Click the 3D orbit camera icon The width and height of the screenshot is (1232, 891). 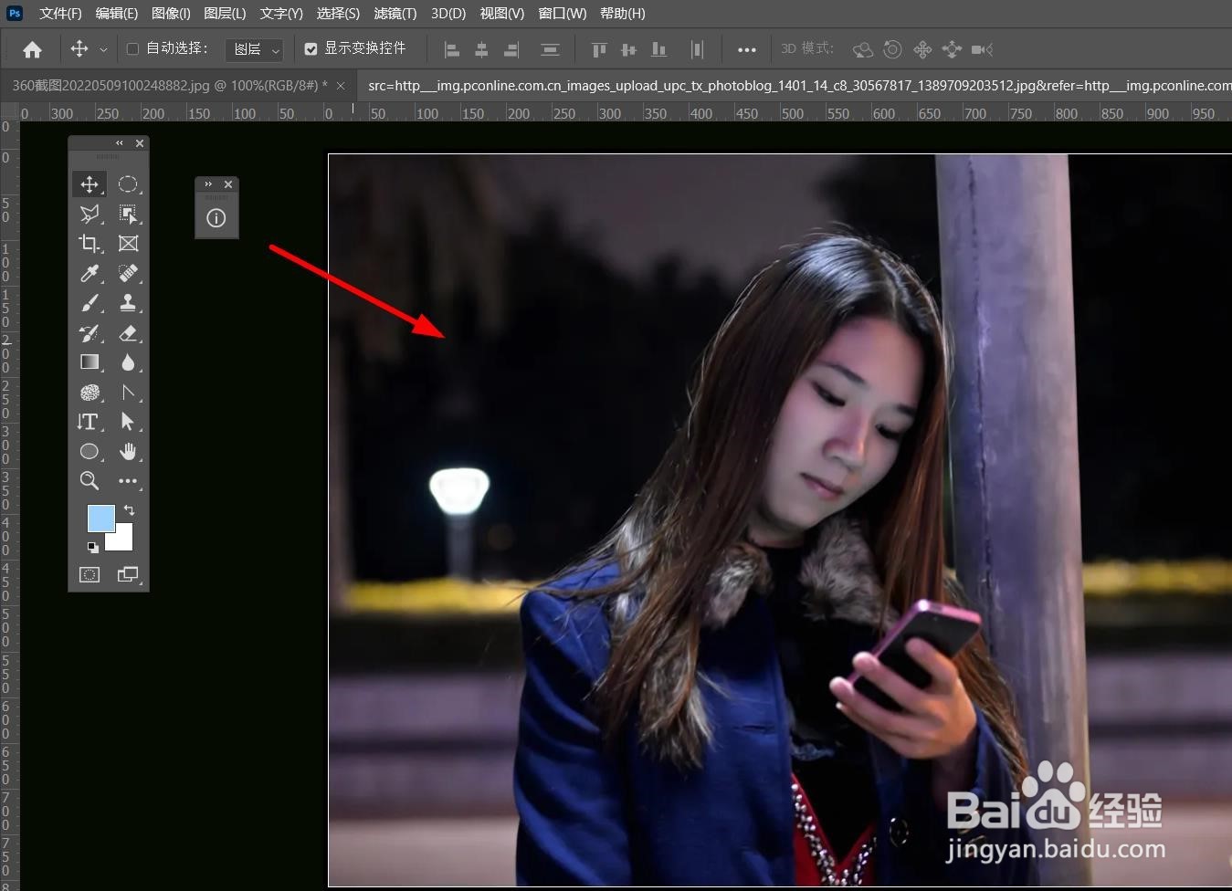862,49
